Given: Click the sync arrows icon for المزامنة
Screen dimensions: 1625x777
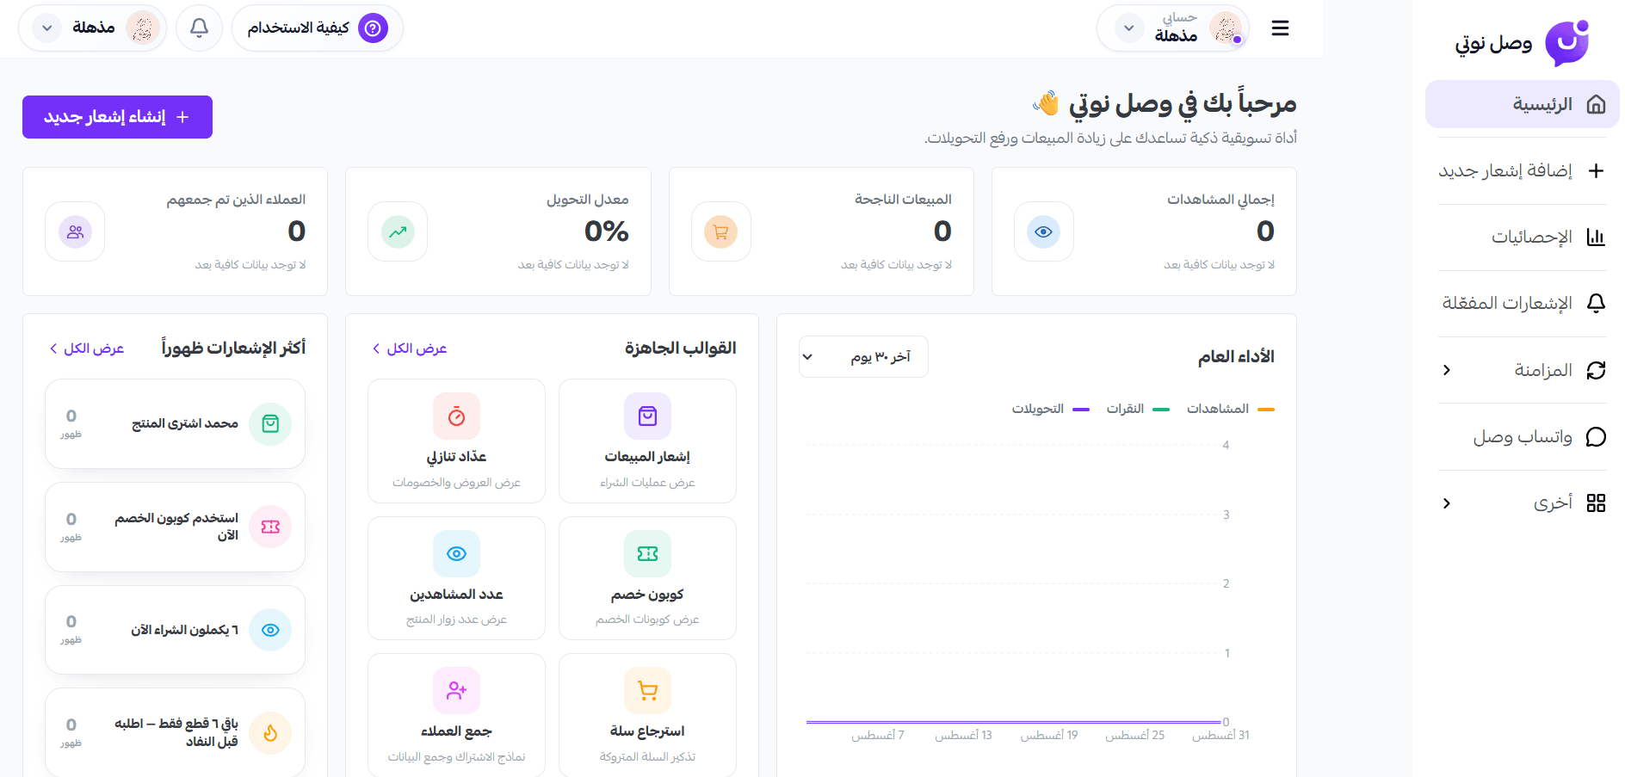Looking at the screenshot, I should [x=1596, y=370].
